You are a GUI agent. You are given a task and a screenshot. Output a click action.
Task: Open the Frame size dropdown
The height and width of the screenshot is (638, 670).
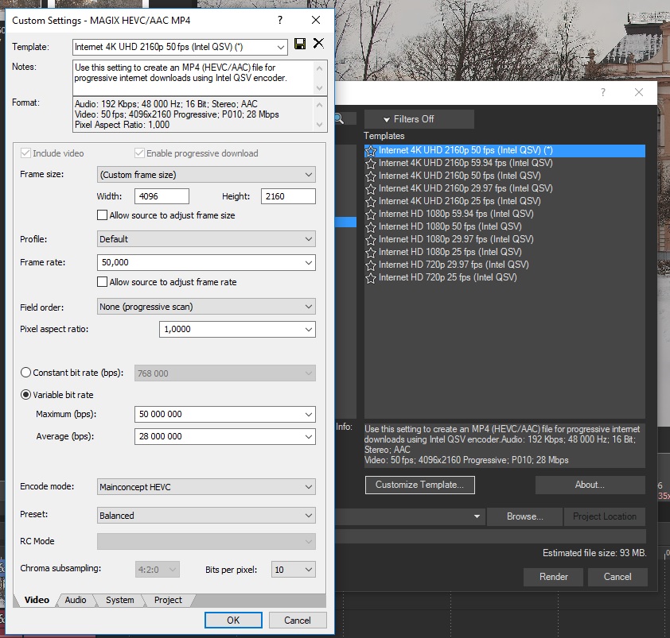(206, 175)
